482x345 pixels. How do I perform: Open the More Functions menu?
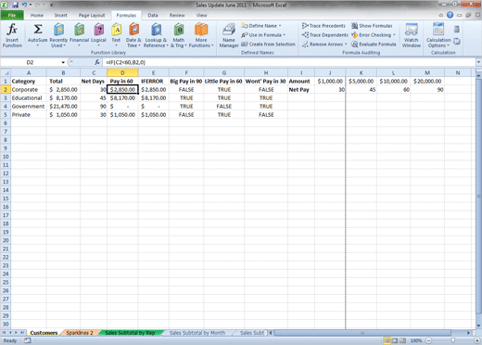201,35
